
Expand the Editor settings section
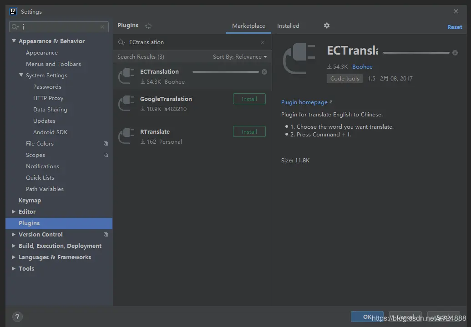click(x=14, y=211)
